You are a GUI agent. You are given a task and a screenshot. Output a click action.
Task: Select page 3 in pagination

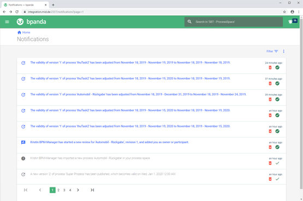pos(64,190)
